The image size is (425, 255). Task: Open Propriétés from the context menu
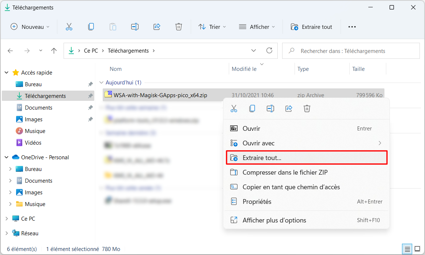click(306, 202)
